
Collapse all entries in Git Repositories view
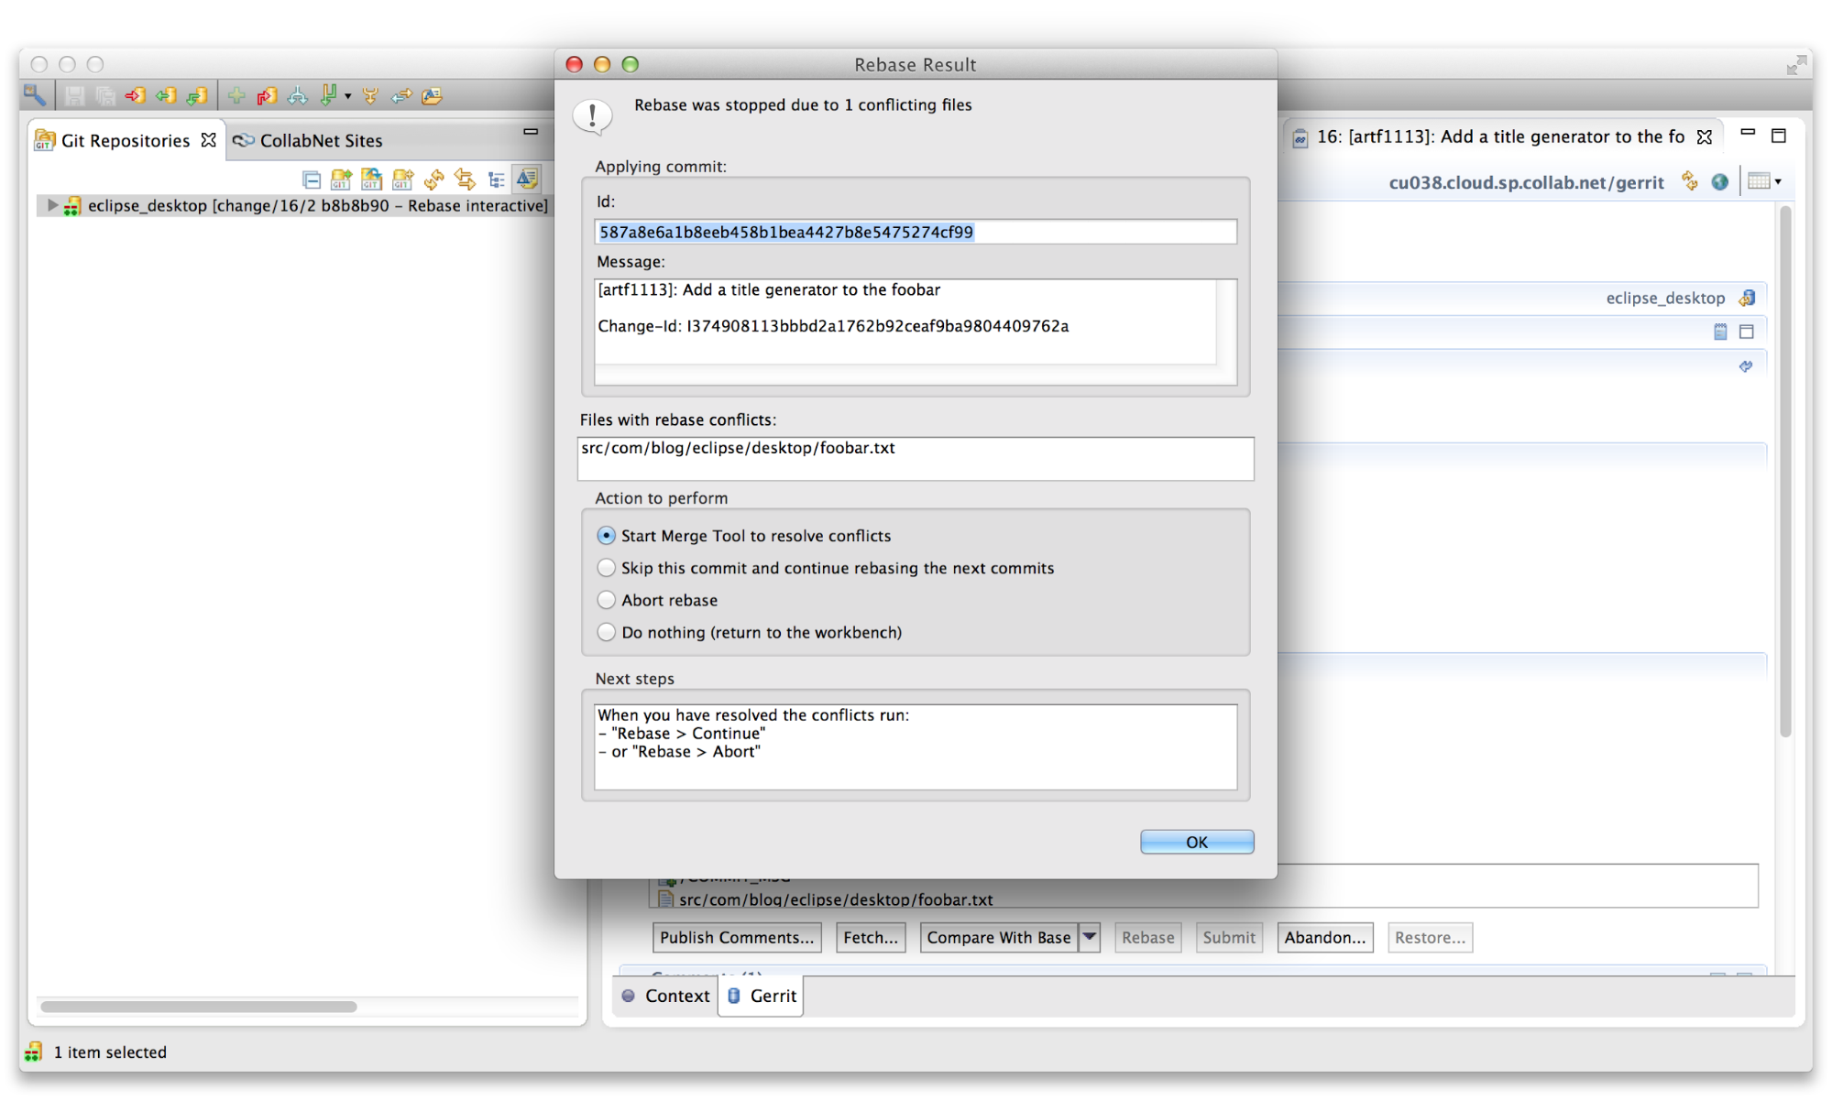click(x=312, y=179)
